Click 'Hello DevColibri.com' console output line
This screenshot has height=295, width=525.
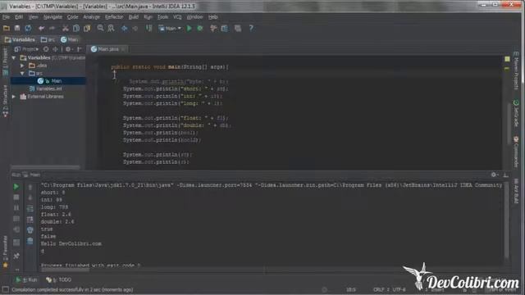pyautogui.click(x=71, y=244)
